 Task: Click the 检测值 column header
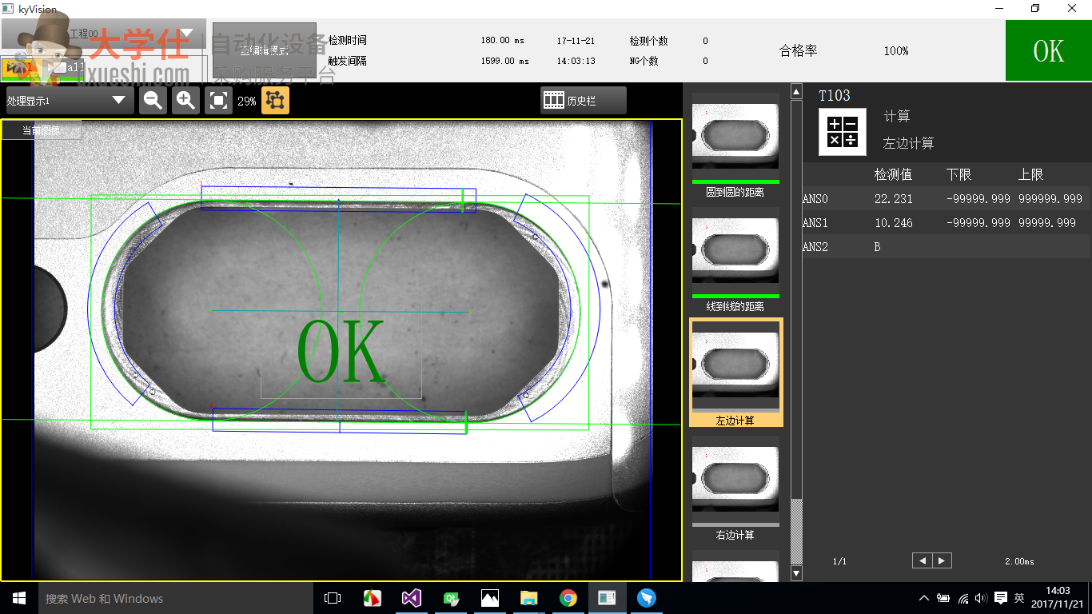coord(893,174)
